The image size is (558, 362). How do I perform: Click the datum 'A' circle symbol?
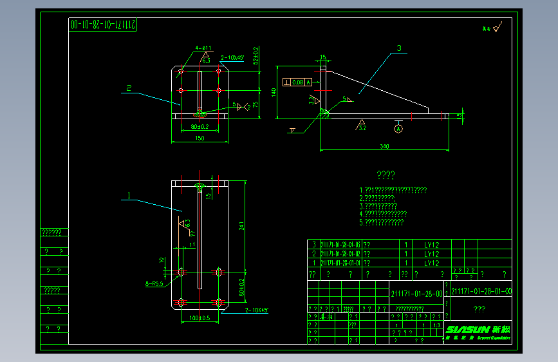click(x=398, y=129)
